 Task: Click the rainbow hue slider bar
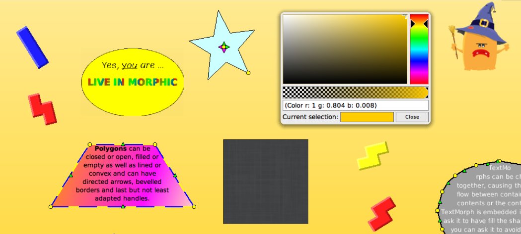click(x=419, y=49)
